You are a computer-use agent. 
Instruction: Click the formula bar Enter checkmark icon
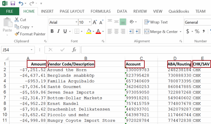tap(62, 50)
